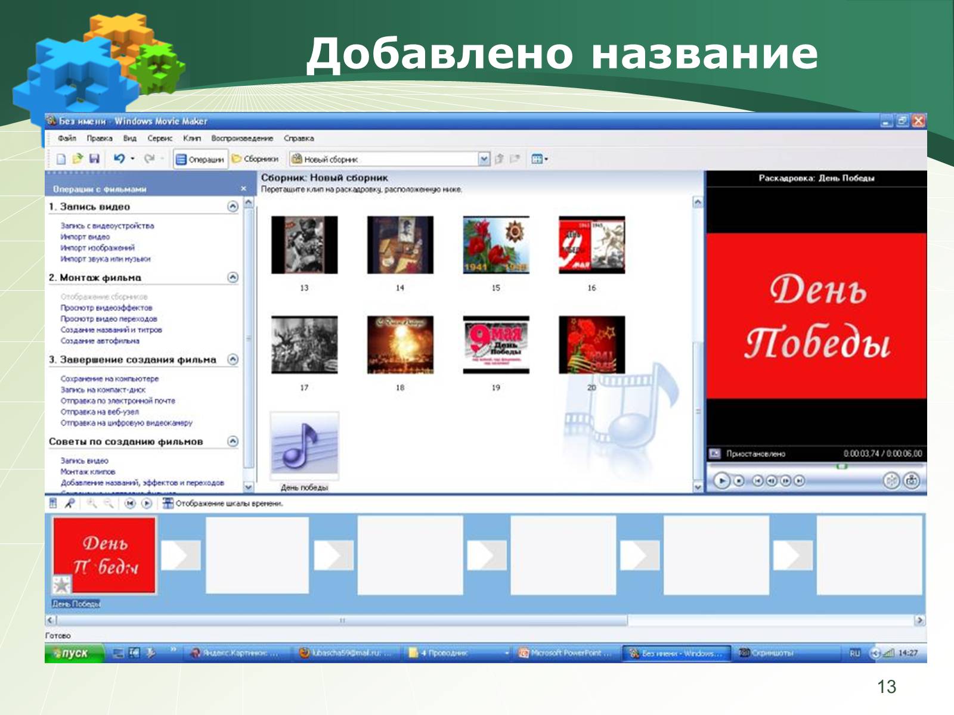The image size is (954, 715).
Task: Select clip thumbnail 15 with flowers
Action: (496, 245)
